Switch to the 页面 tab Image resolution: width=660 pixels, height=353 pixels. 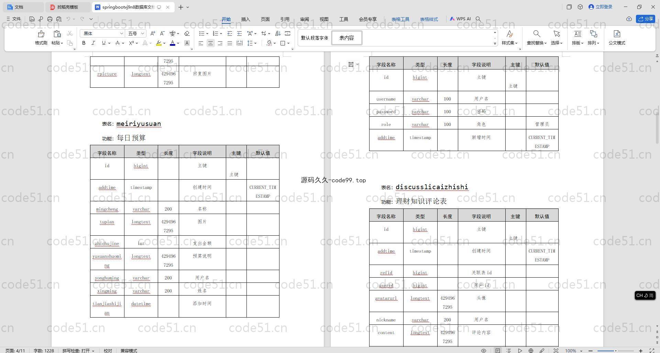(265, 19)
